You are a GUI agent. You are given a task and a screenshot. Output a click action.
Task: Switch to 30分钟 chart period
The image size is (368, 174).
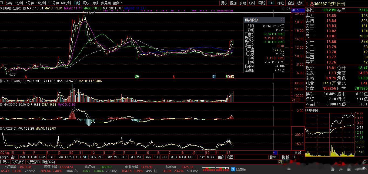coord(53,3)
